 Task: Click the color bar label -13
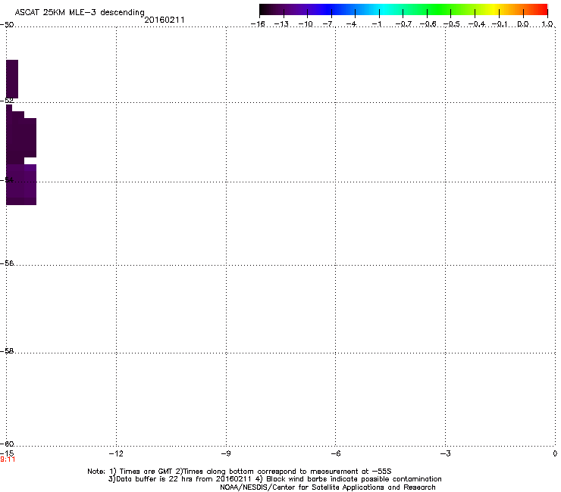pyautogui.click(x=281, y=24)
